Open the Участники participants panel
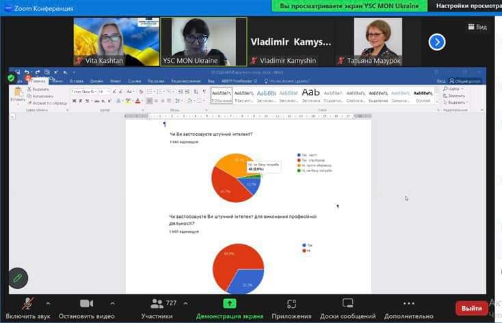Image resolution: width=502 pixels, height=323 pixels. coord(157,308)
